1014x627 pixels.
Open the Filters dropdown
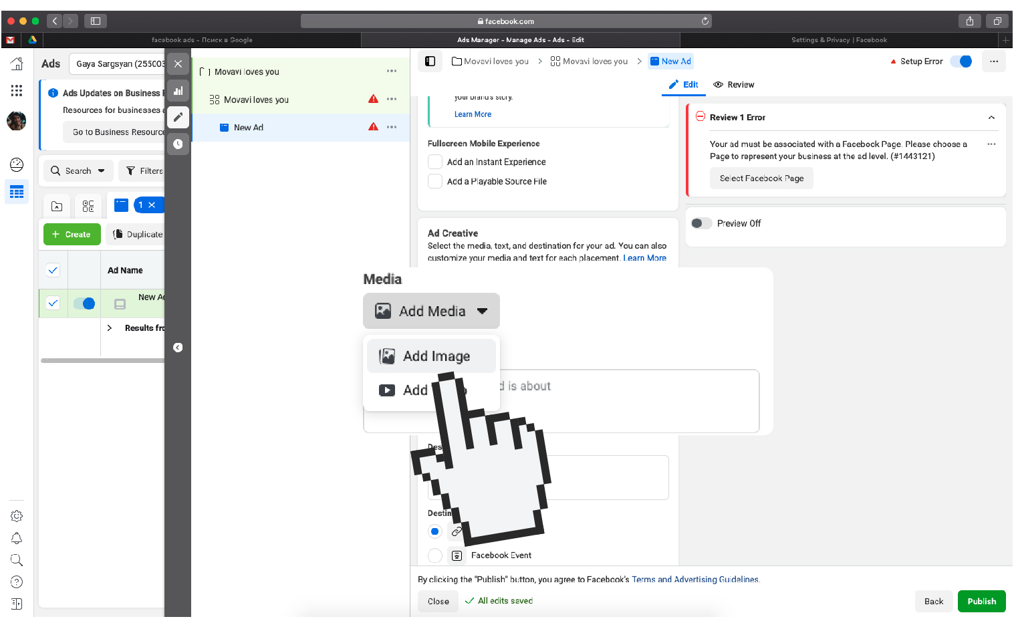[143, 170]
